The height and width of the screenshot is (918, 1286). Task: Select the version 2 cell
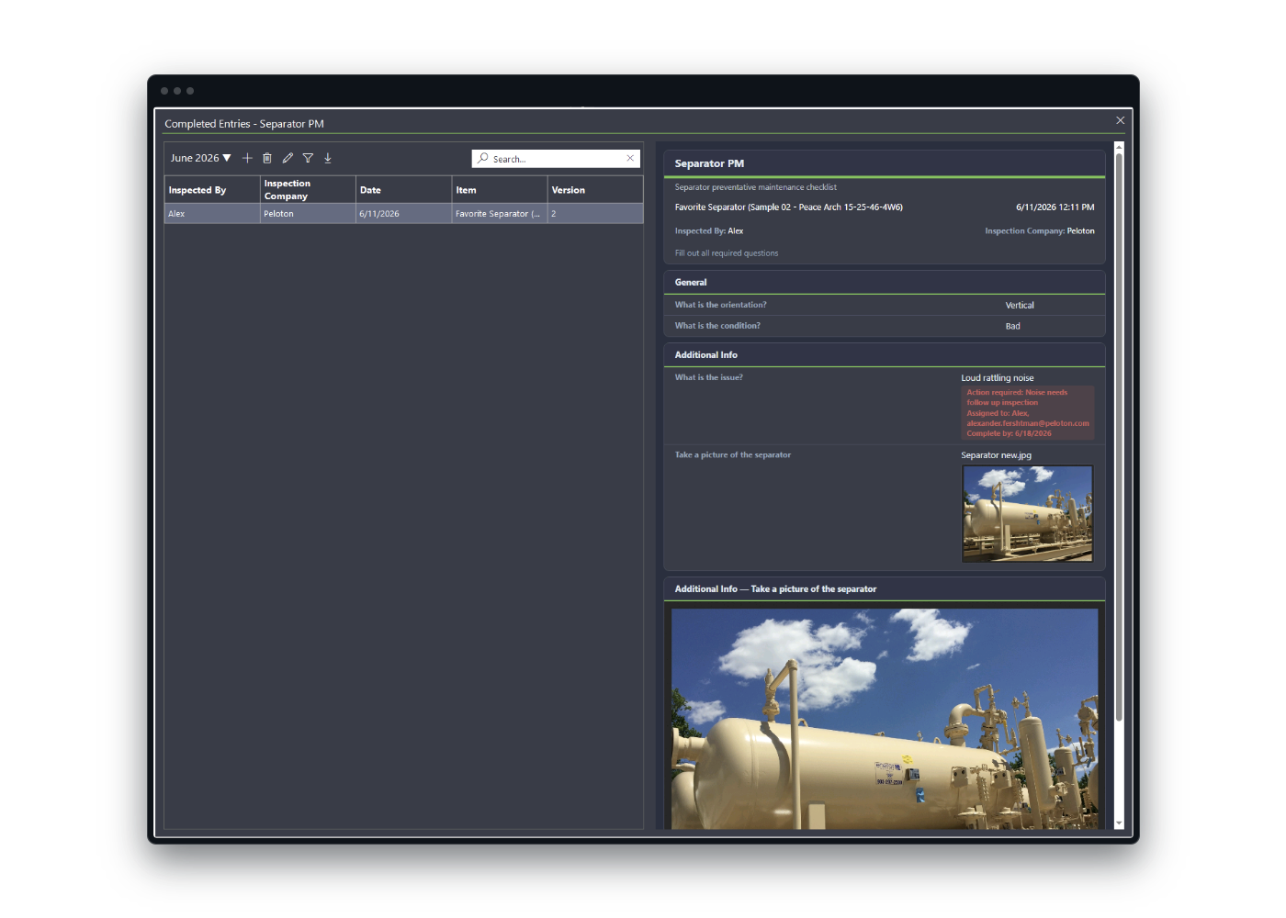click(595, 214)
